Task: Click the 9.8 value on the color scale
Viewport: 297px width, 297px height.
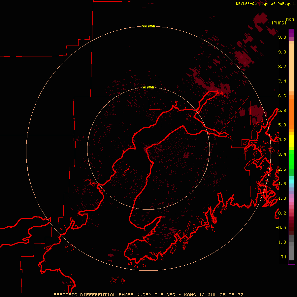Action: [282, 37]
